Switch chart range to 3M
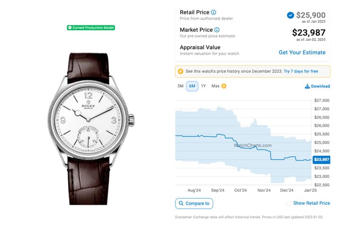 (180, 86)
